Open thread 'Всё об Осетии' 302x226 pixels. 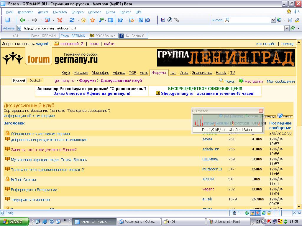click(23, 180)
